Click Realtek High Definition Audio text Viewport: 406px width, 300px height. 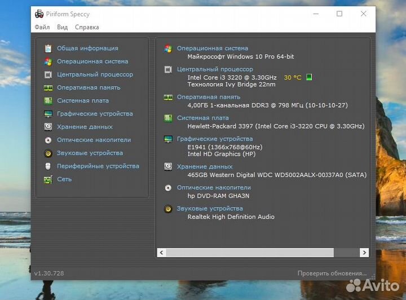pyautogui.click(x=231, y=217)
